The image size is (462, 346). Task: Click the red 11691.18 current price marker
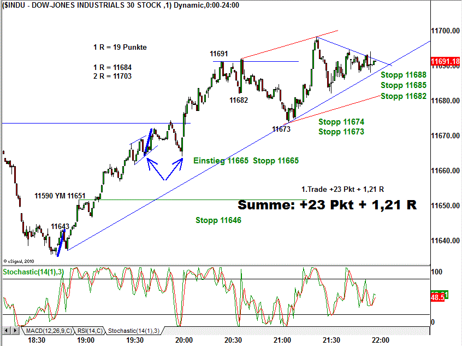(445, 62)
